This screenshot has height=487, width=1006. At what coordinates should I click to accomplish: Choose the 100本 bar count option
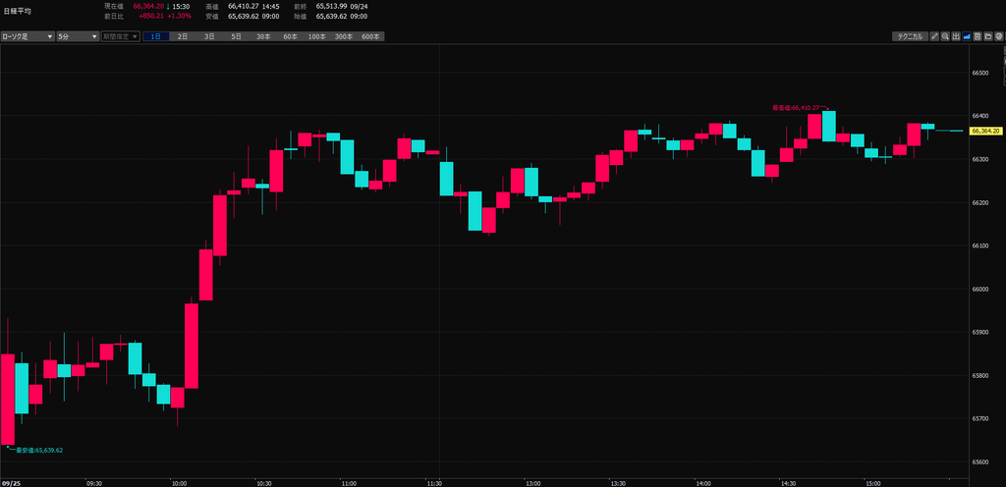point(317,37)
